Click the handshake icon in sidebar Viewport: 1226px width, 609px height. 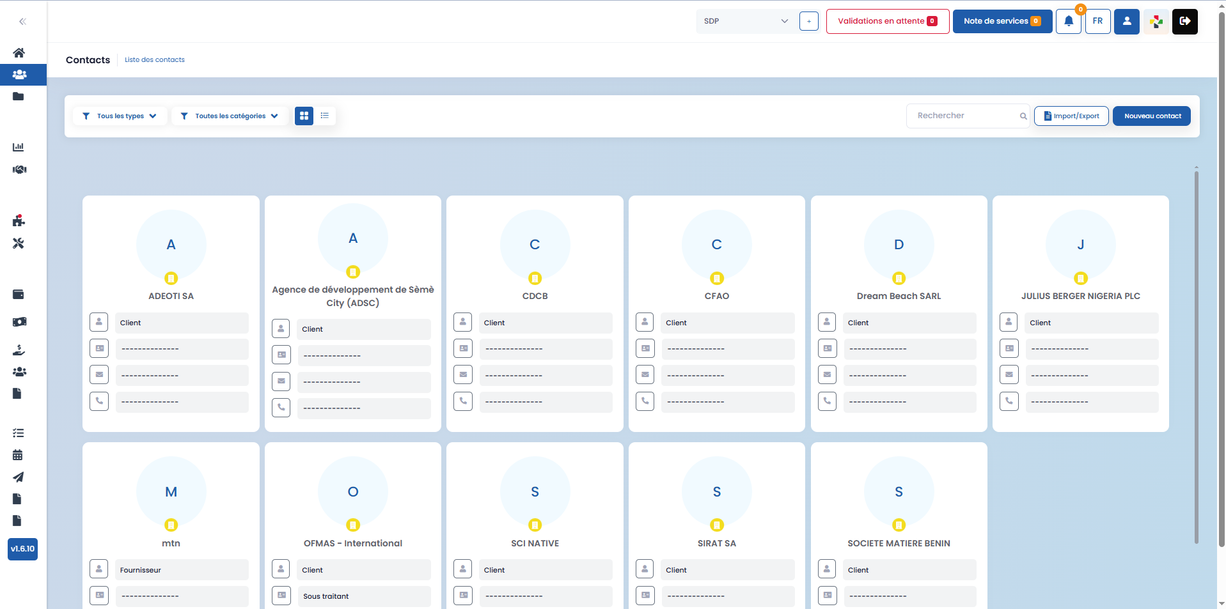(19, 169)
